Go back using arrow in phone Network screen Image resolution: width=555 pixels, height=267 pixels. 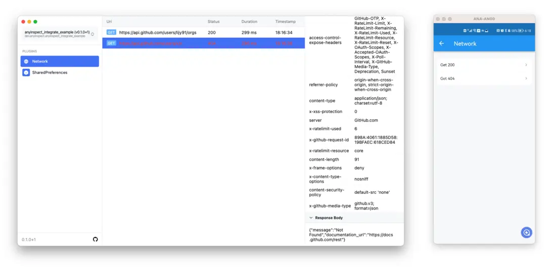pyautogui.click(x=441, y=43)
